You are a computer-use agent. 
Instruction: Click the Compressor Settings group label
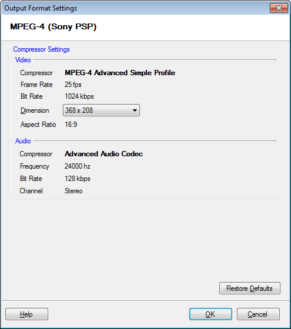coord(41,49)
